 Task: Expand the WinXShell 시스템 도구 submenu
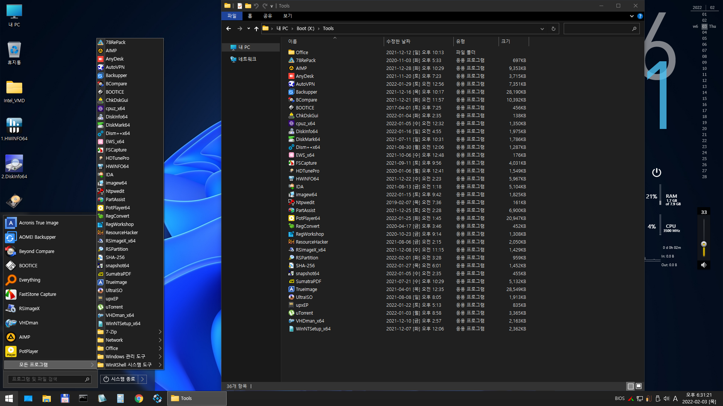pyautogui.click(x=130, y=365)
